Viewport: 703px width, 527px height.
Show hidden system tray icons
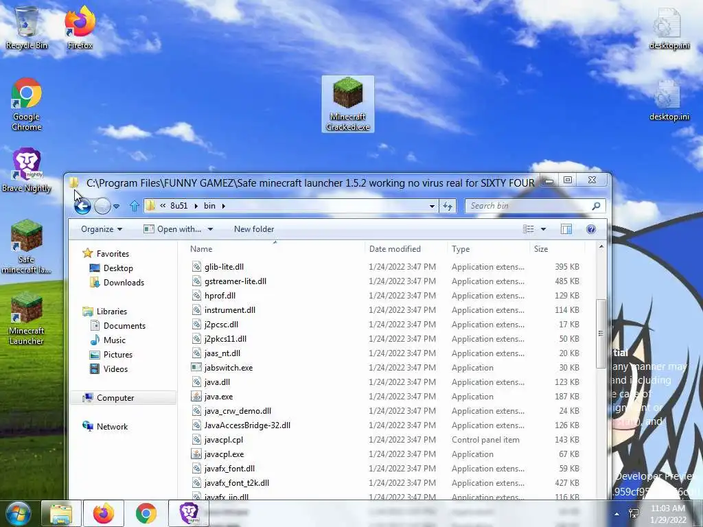[x=617, y=514]
